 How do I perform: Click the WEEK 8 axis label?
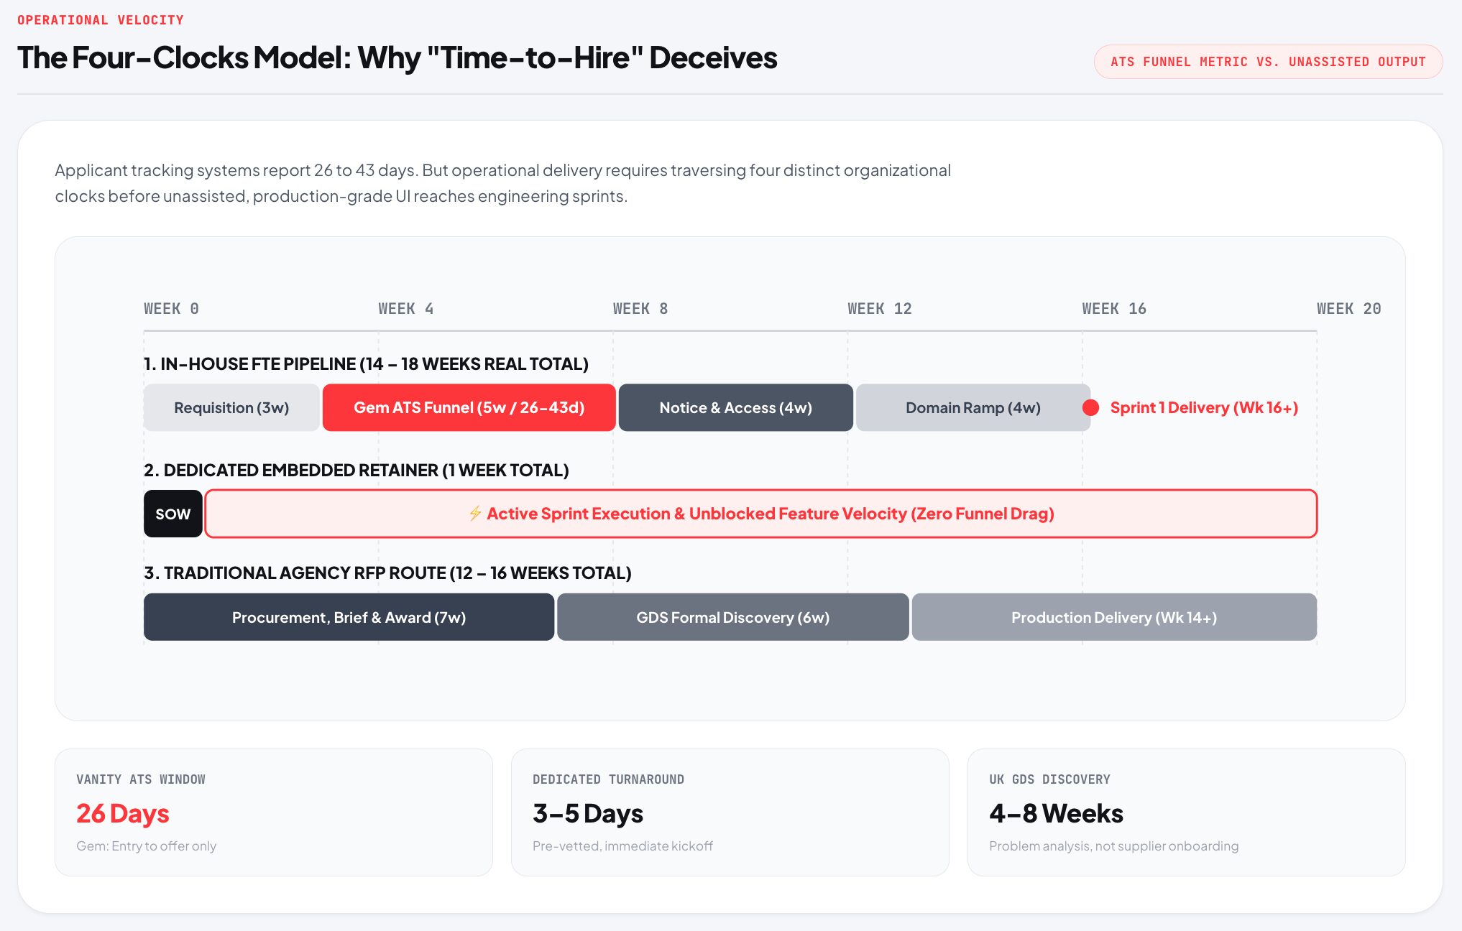640,309
